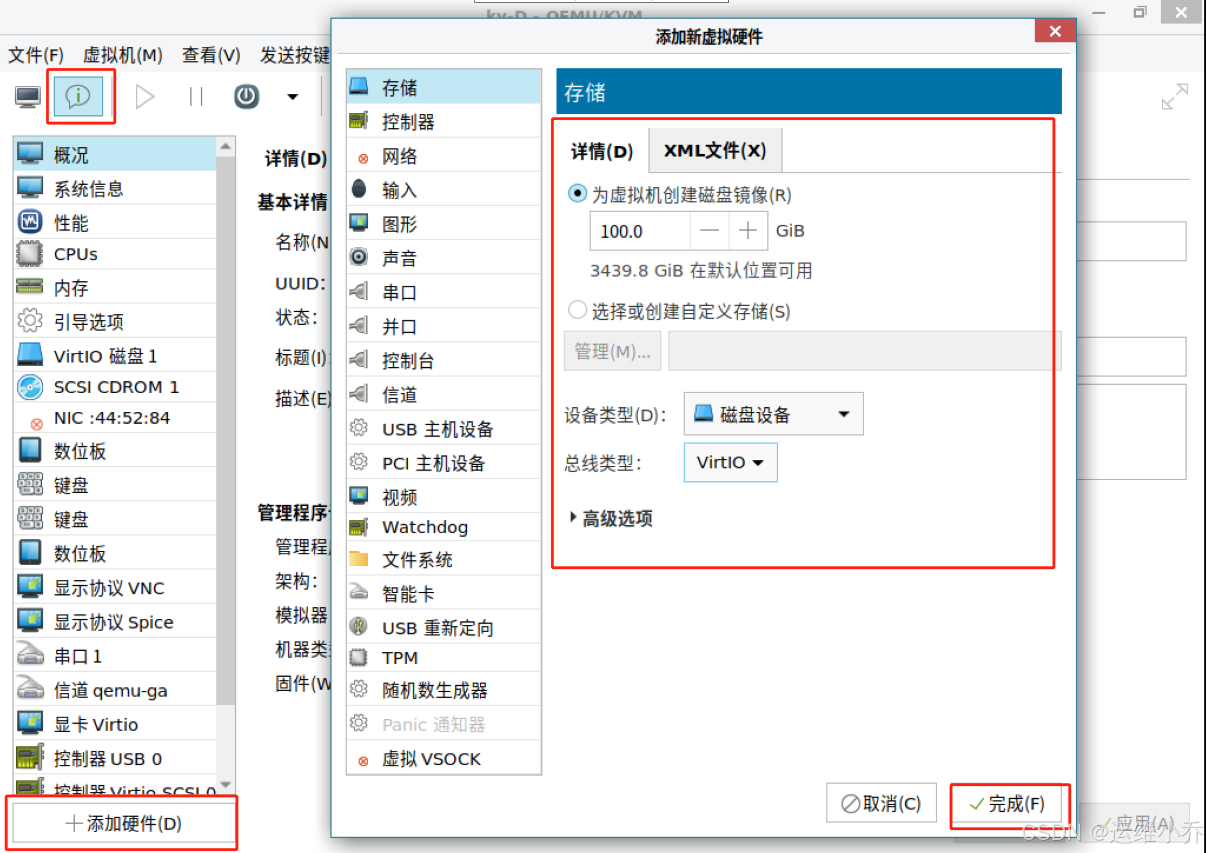Click the hardware details info icon

pos(79,96)
